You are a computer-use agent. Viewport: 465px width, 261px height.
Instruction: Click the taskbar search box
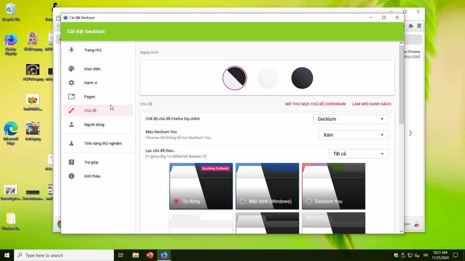64,255
